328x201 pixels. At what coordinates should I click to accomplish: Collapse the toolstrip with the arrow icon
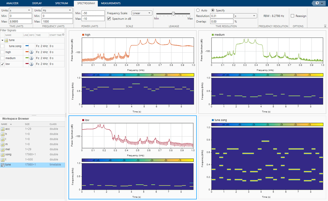(x=325, y=26)
